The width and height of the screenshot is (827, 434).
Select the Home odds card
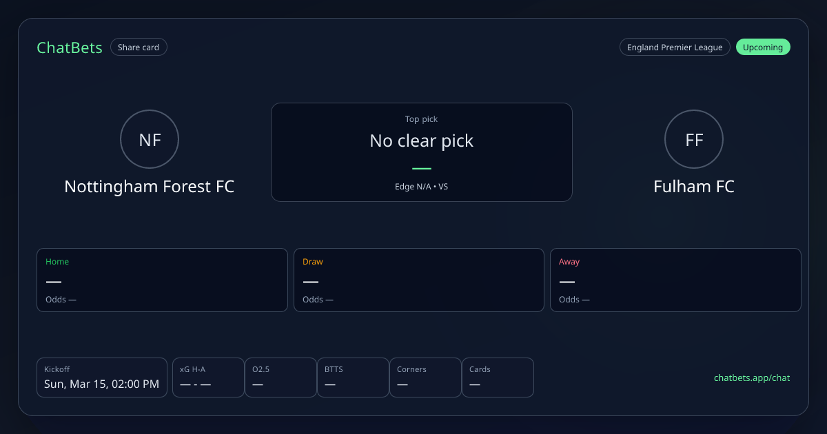(x=162, y=280)
